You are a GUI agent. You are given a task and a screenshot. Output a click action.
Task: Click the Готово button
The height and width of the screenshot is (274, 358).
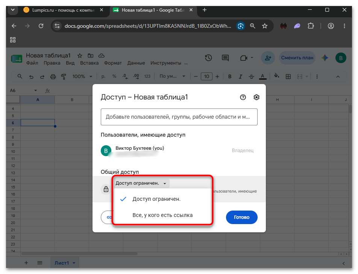click(241, 217)
